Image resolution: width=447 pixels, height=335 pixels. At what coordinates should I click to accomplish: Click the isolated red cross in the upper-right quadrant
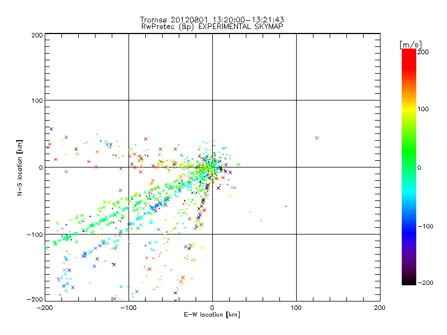(x=317, y=138)
